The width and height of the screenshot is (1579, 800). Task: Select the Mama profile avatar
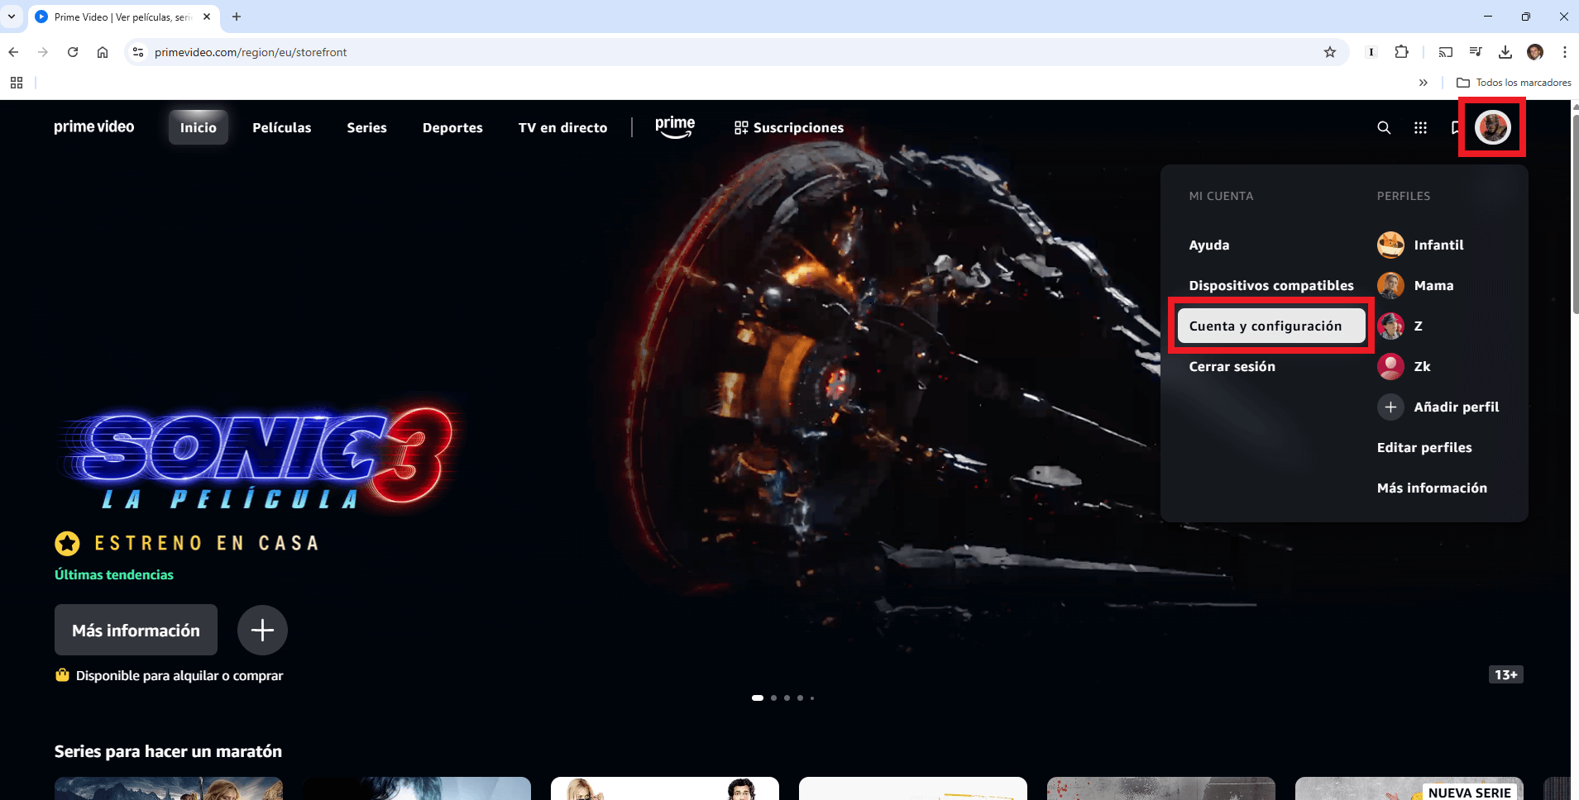[x=1390, y=285]
